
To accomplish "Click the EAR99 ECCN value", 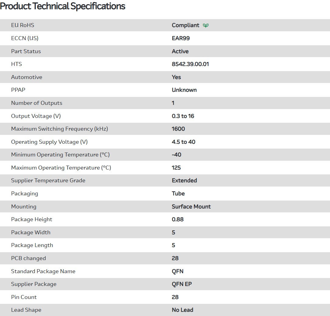I will (x=181, y=38).
